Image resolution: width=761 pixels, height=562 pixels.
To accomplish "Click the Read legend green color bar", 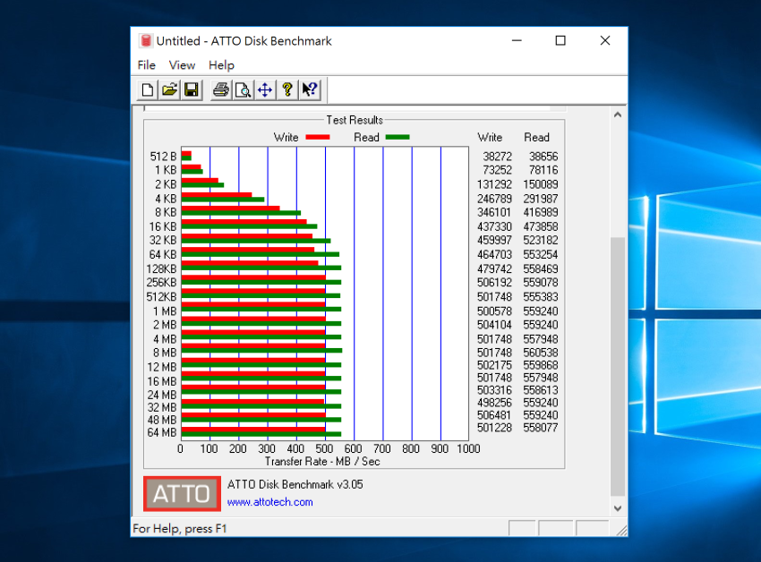I will (397, 137).
